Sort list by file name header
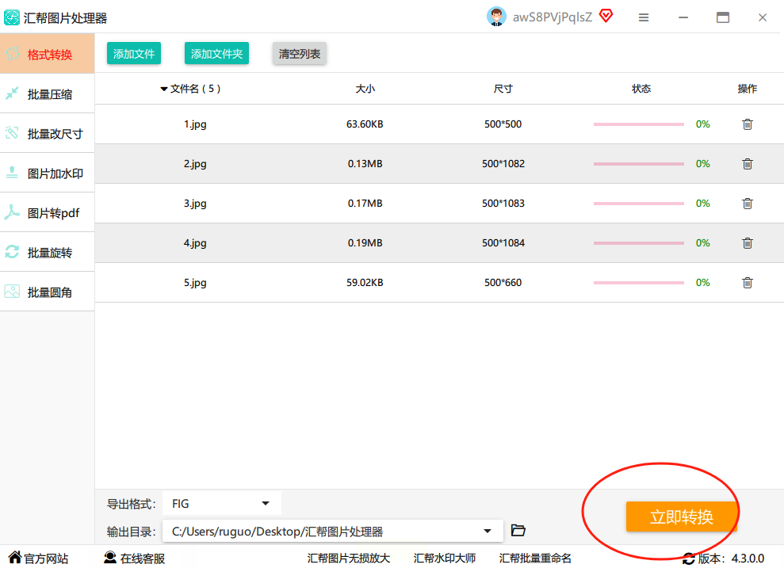This screenshot has height=568, width=784. (190, 89)
